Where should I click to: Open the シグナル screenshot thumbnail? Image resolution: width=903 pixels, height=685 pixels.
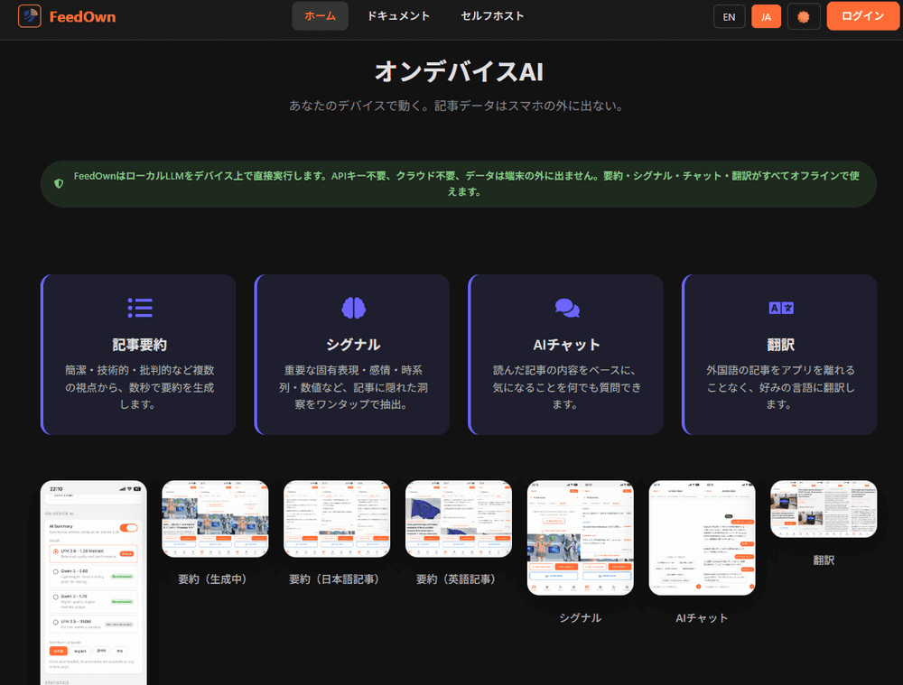pyautogui.click(x=581, y=538)
